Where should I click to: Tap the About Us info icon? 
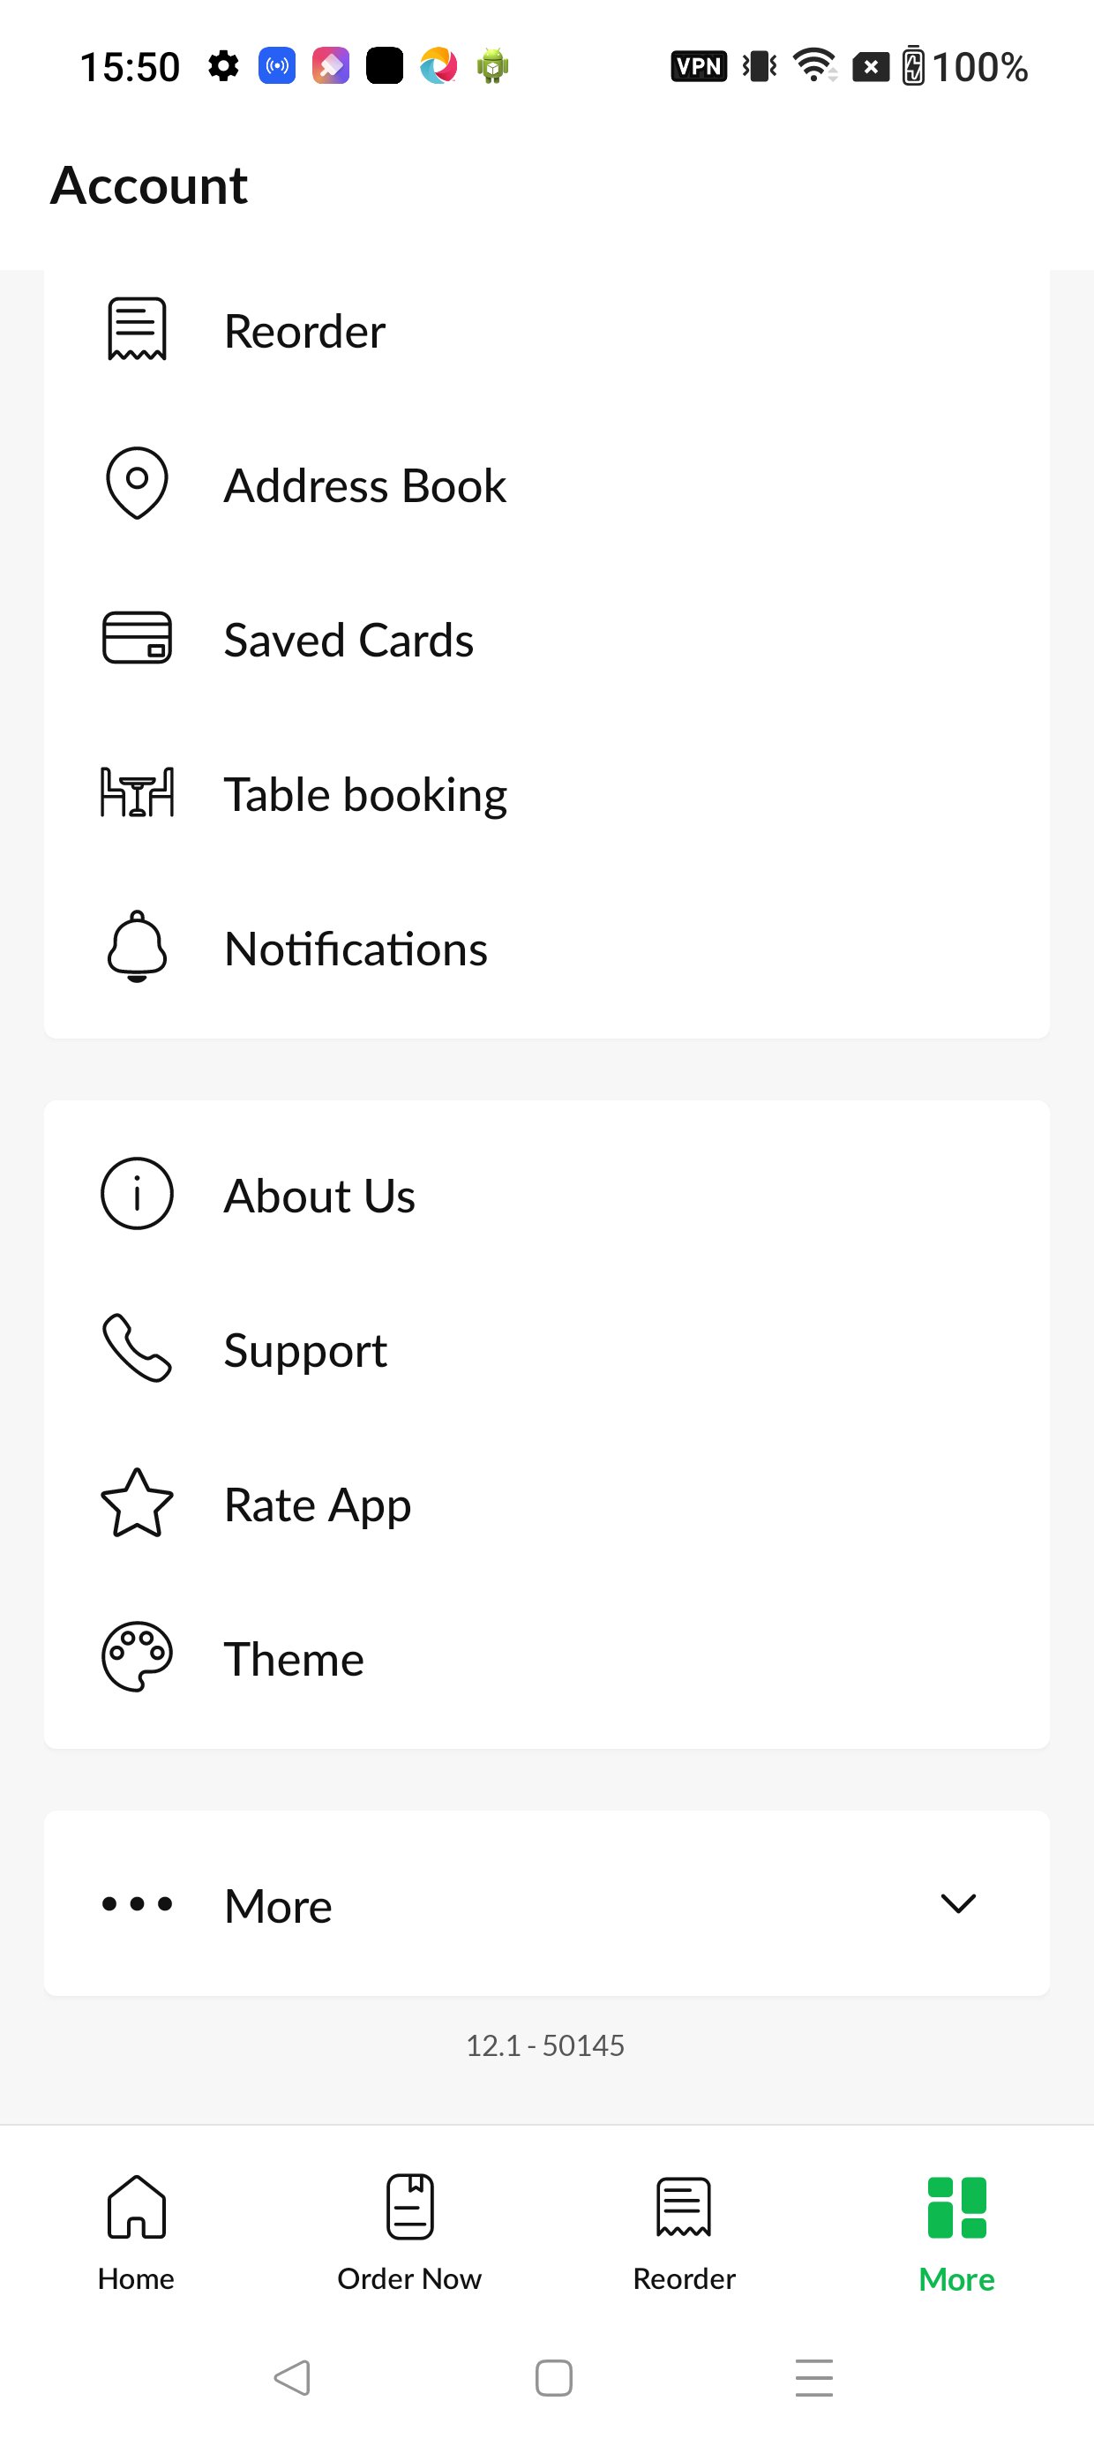point(137,1194)
